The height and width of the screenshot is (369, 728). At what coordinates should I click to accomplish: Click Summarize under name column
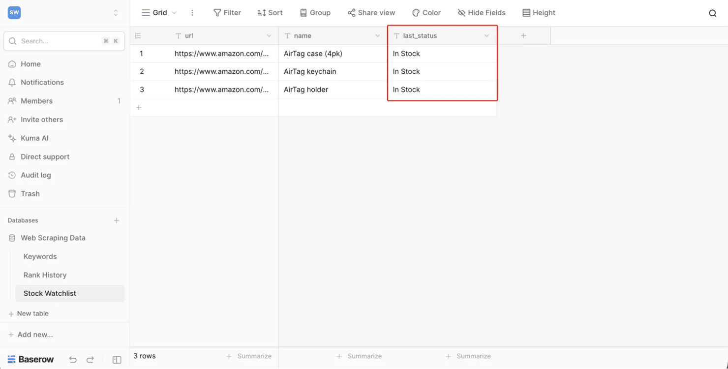(x=359, y=356)
